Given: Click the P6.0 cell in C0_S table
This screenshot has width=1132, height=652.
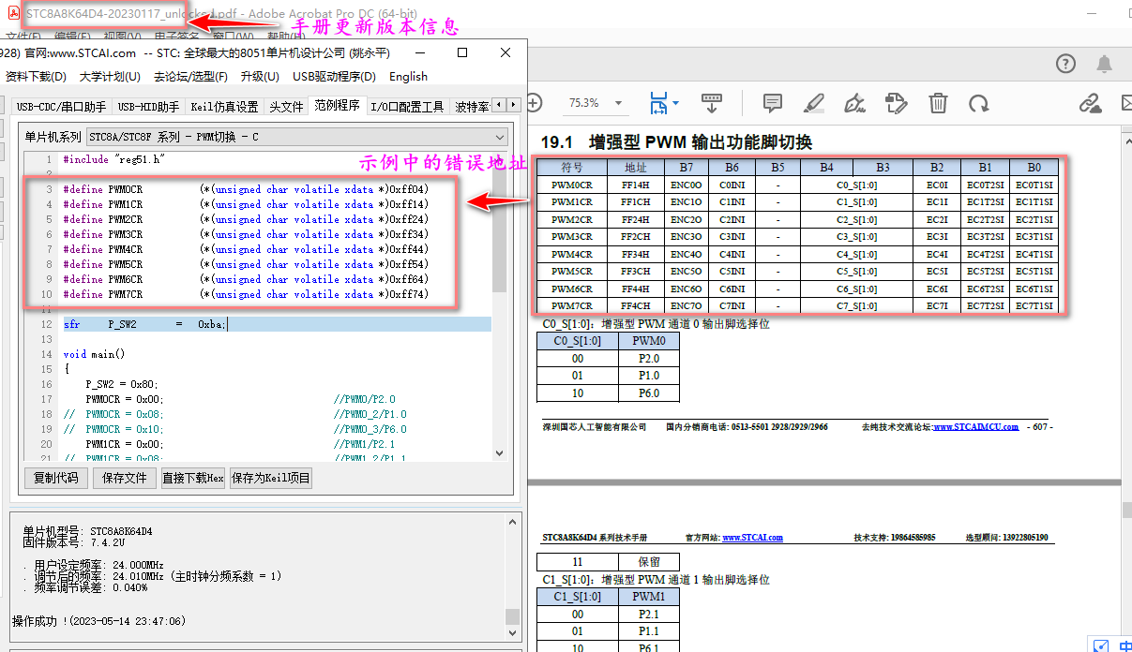Looking at the screenshot, I should tap(649, 393).
